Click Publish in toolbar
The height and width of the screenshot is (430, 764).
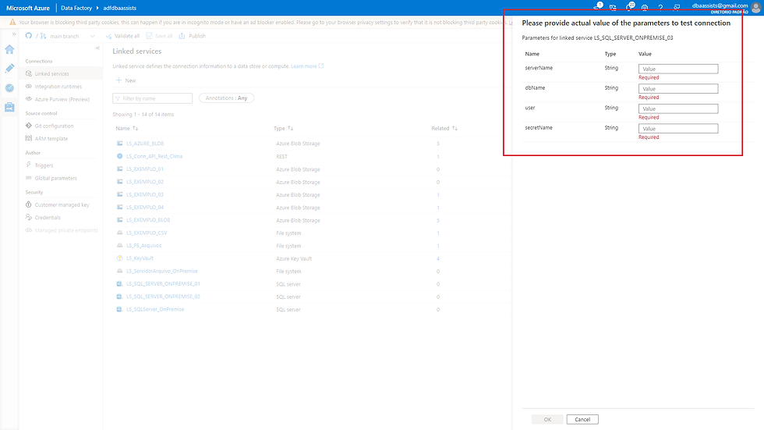click(192, 36)
